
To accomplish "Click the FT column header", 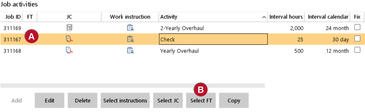I will [x=30, y=17].
